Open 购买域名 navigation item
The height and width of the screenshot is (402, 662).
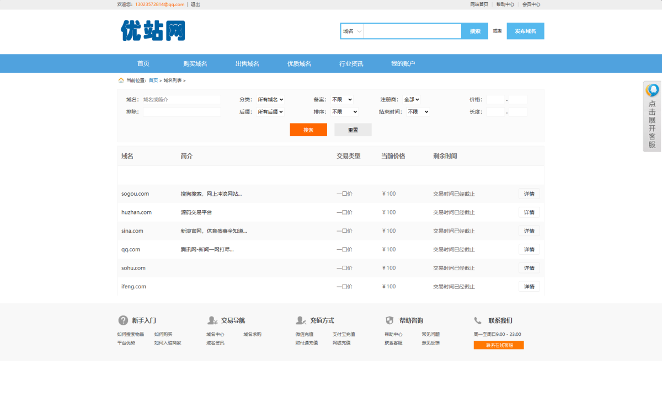[x=195, y=63]
